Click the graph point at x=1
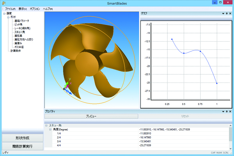Image resolution: width=234 pixels, height=156 pixels. (217, 83)
